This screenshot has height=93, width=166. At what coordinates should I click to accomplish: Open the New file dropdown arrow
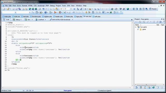pyautogui.click(x=6, y=9)
